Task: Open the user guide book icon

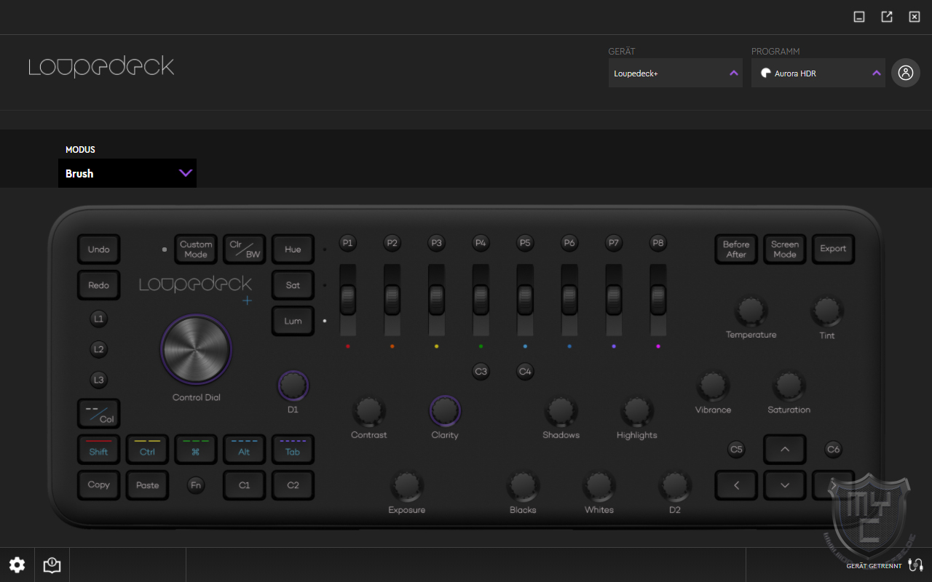Action: (x=52, y=565)
